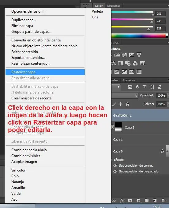Collapse Capa 0 effects list arrow
The image size is (169, 208).
[x=167, y=151]
